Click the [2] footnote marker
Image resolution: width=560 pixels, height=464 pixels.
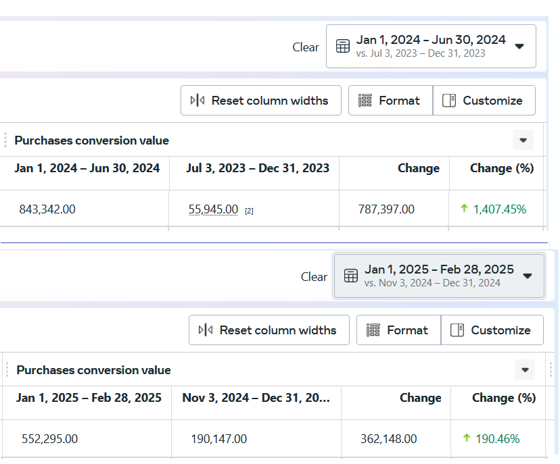coord(249,211)
